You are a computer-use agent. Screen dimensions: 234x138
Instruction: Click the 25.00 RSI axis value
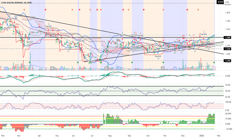[228, 97]
